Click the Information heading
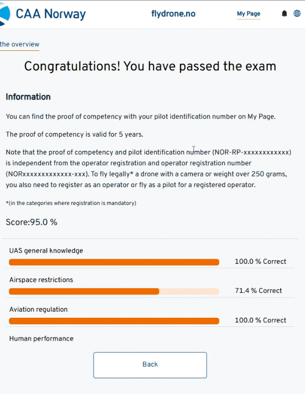The height and width of the screenshot is (394, 305). 28,97
